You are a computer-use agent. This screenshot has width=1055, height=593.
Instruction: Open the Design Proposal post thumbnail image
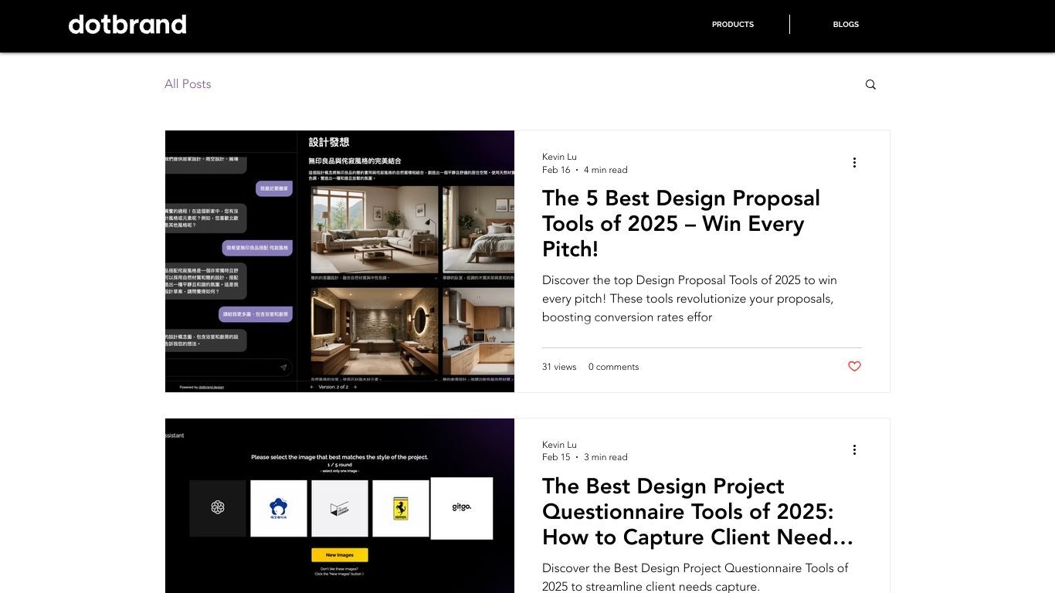[x=340, y=261]
